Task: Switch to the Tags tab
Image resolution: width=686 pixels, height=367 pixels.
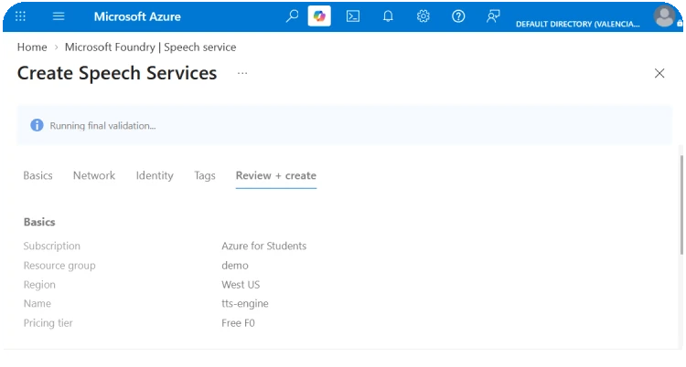Action: pos(205,175)
